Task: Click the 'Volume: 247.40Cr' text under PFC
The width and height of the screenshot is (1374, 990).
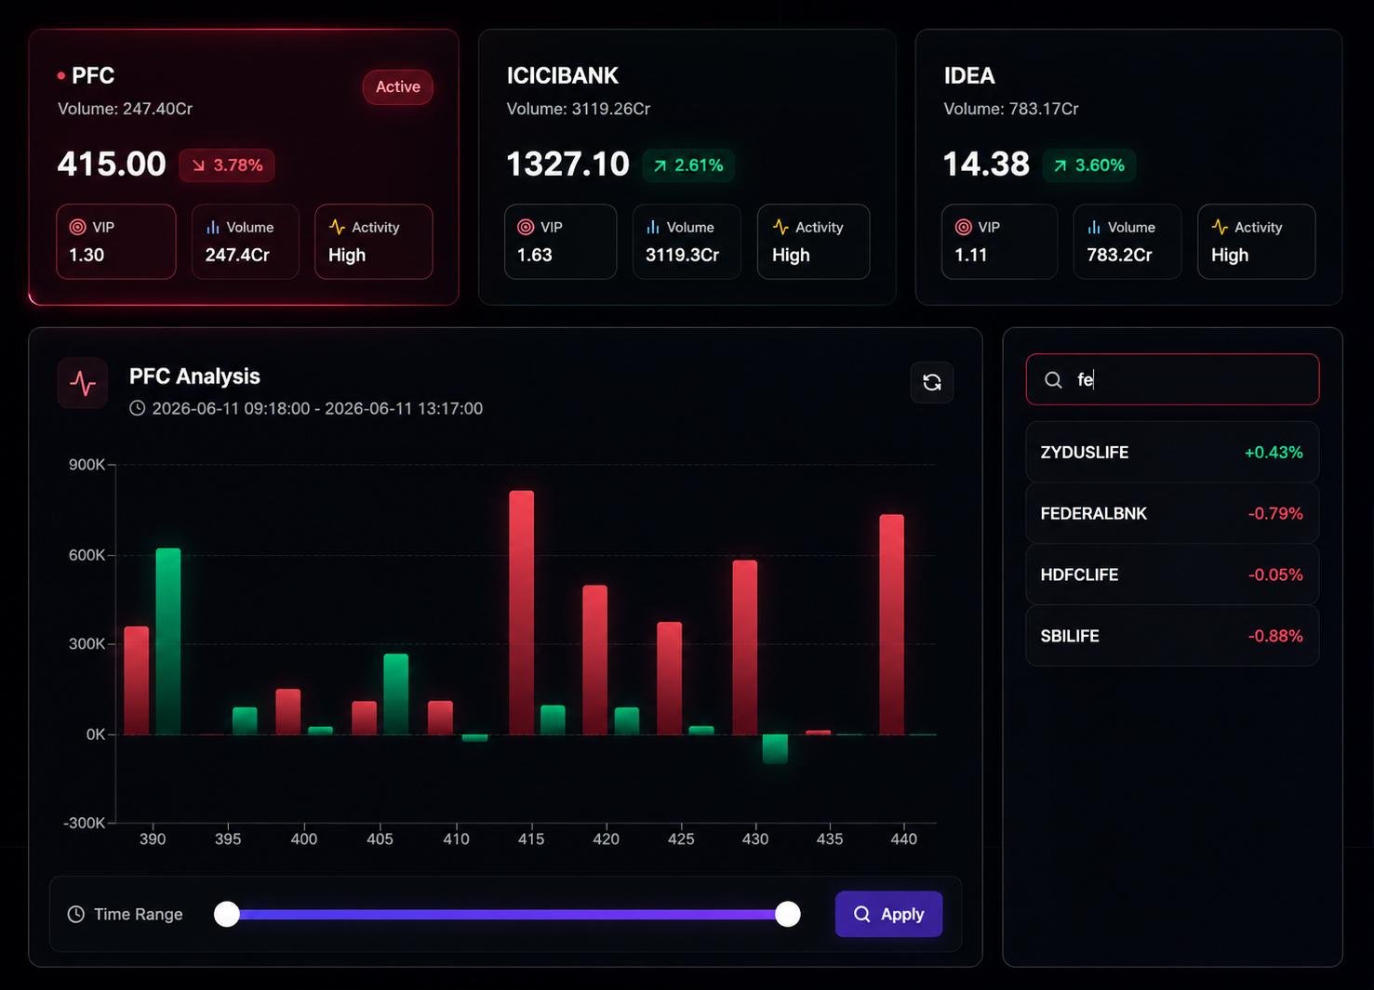Action: pyautogui.click(x=126, y=109)
